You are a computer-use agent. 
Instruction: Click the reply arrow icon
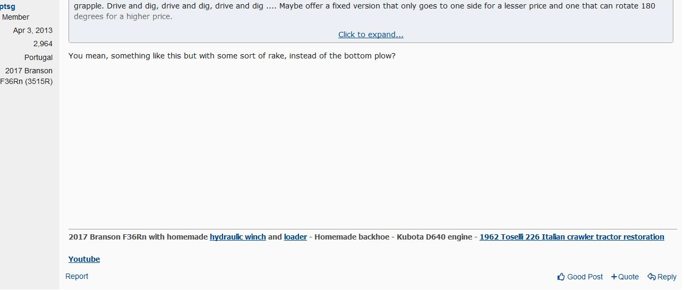(x=651, y=277)
